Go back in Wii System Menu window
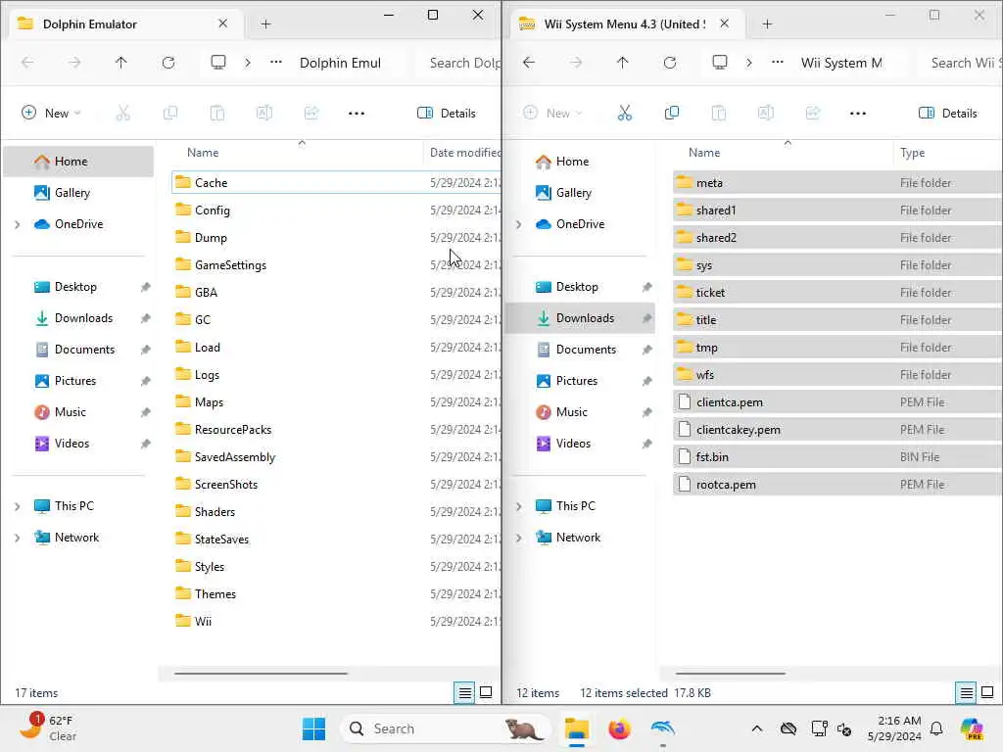The width and height of the screenshot is (1003, 752). pyautogui.click(x=528, y=63)
